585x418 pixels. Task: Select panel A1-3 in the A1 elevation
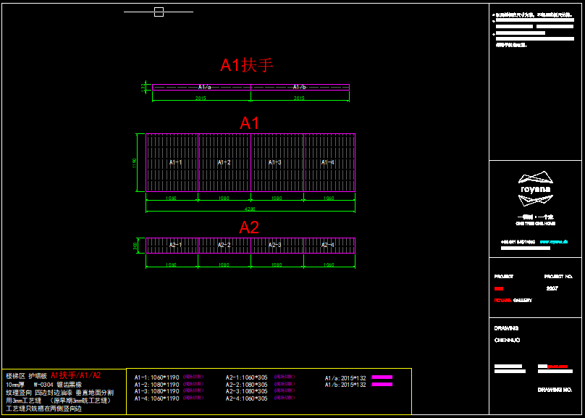[x=276, y=162]
